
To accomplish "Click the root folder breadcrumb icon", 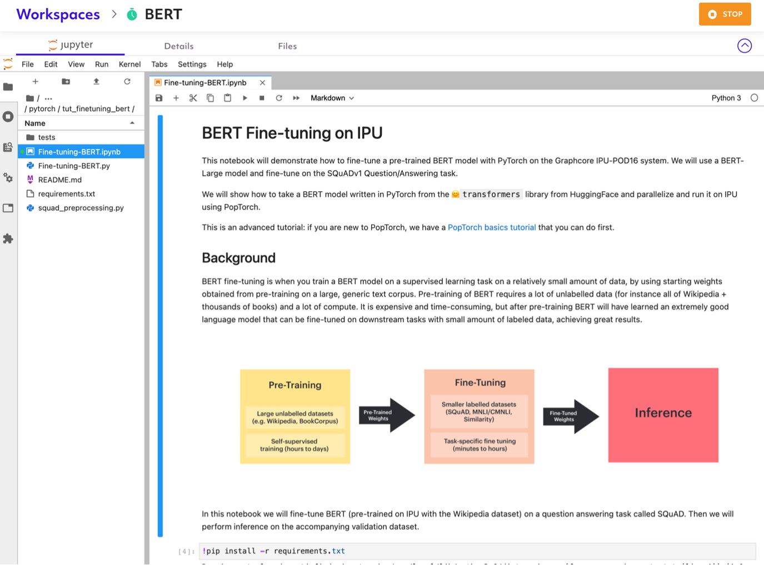I will click(30, 98).
